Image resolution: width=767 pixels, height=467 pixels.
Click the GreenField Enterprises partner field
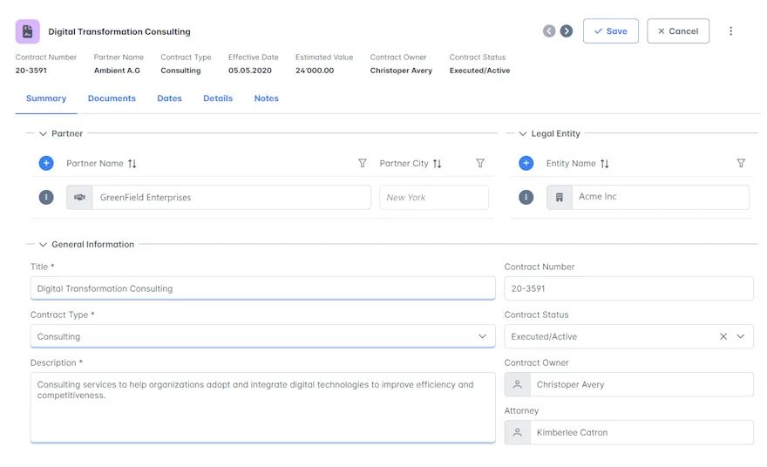pyautogui.click(x=231, y=198)
